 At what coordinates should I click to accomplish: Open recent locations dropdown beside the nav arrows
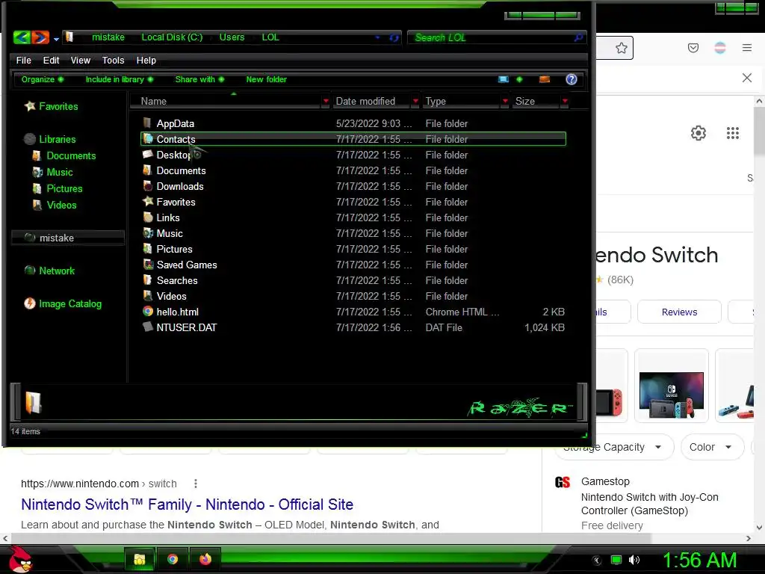tap(57, 39)
